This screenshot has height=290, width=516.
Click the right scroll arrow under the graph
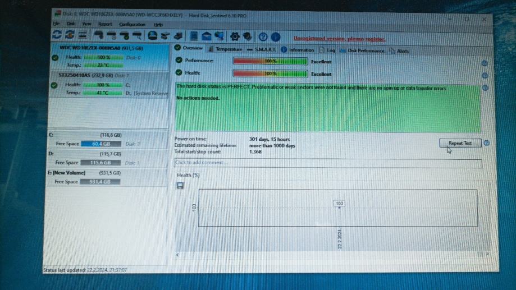487,254
